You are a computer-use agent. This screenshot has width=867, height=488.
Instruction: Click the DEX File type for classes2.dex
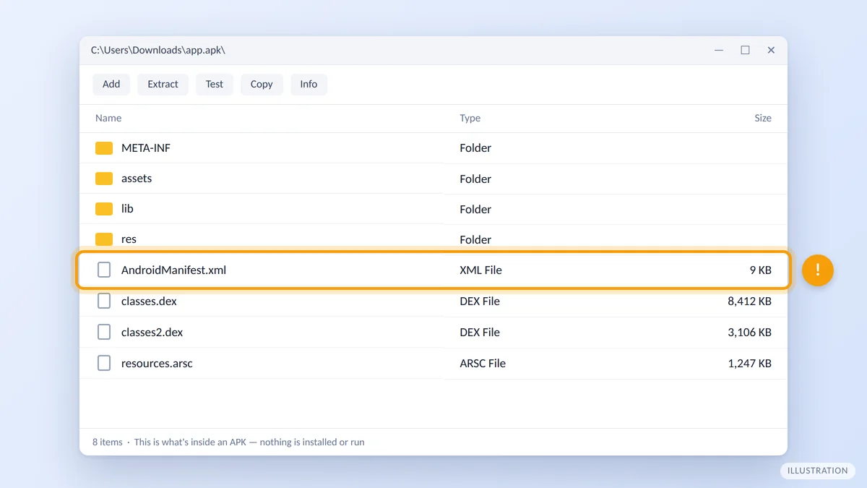[480, 332]
